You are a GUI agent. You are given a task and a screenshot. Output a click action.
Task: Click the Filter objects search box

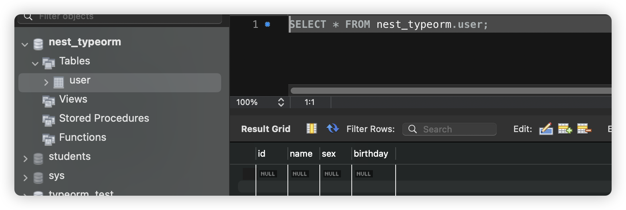(x=124, y=17)
